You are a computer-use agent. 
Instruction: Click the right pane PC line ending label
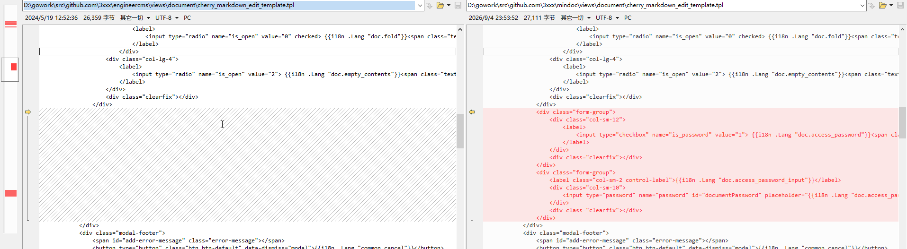pyautogui.click(x=628, y=18)
